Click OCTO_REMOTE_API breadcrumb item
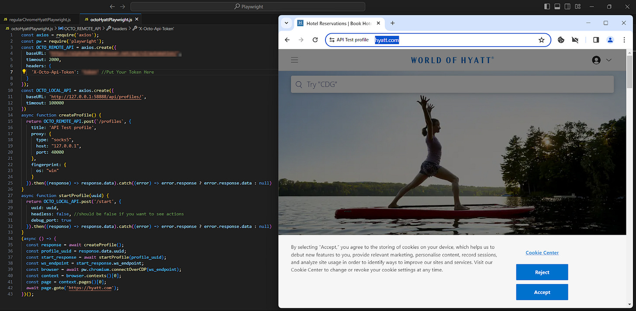 (79, 28)
